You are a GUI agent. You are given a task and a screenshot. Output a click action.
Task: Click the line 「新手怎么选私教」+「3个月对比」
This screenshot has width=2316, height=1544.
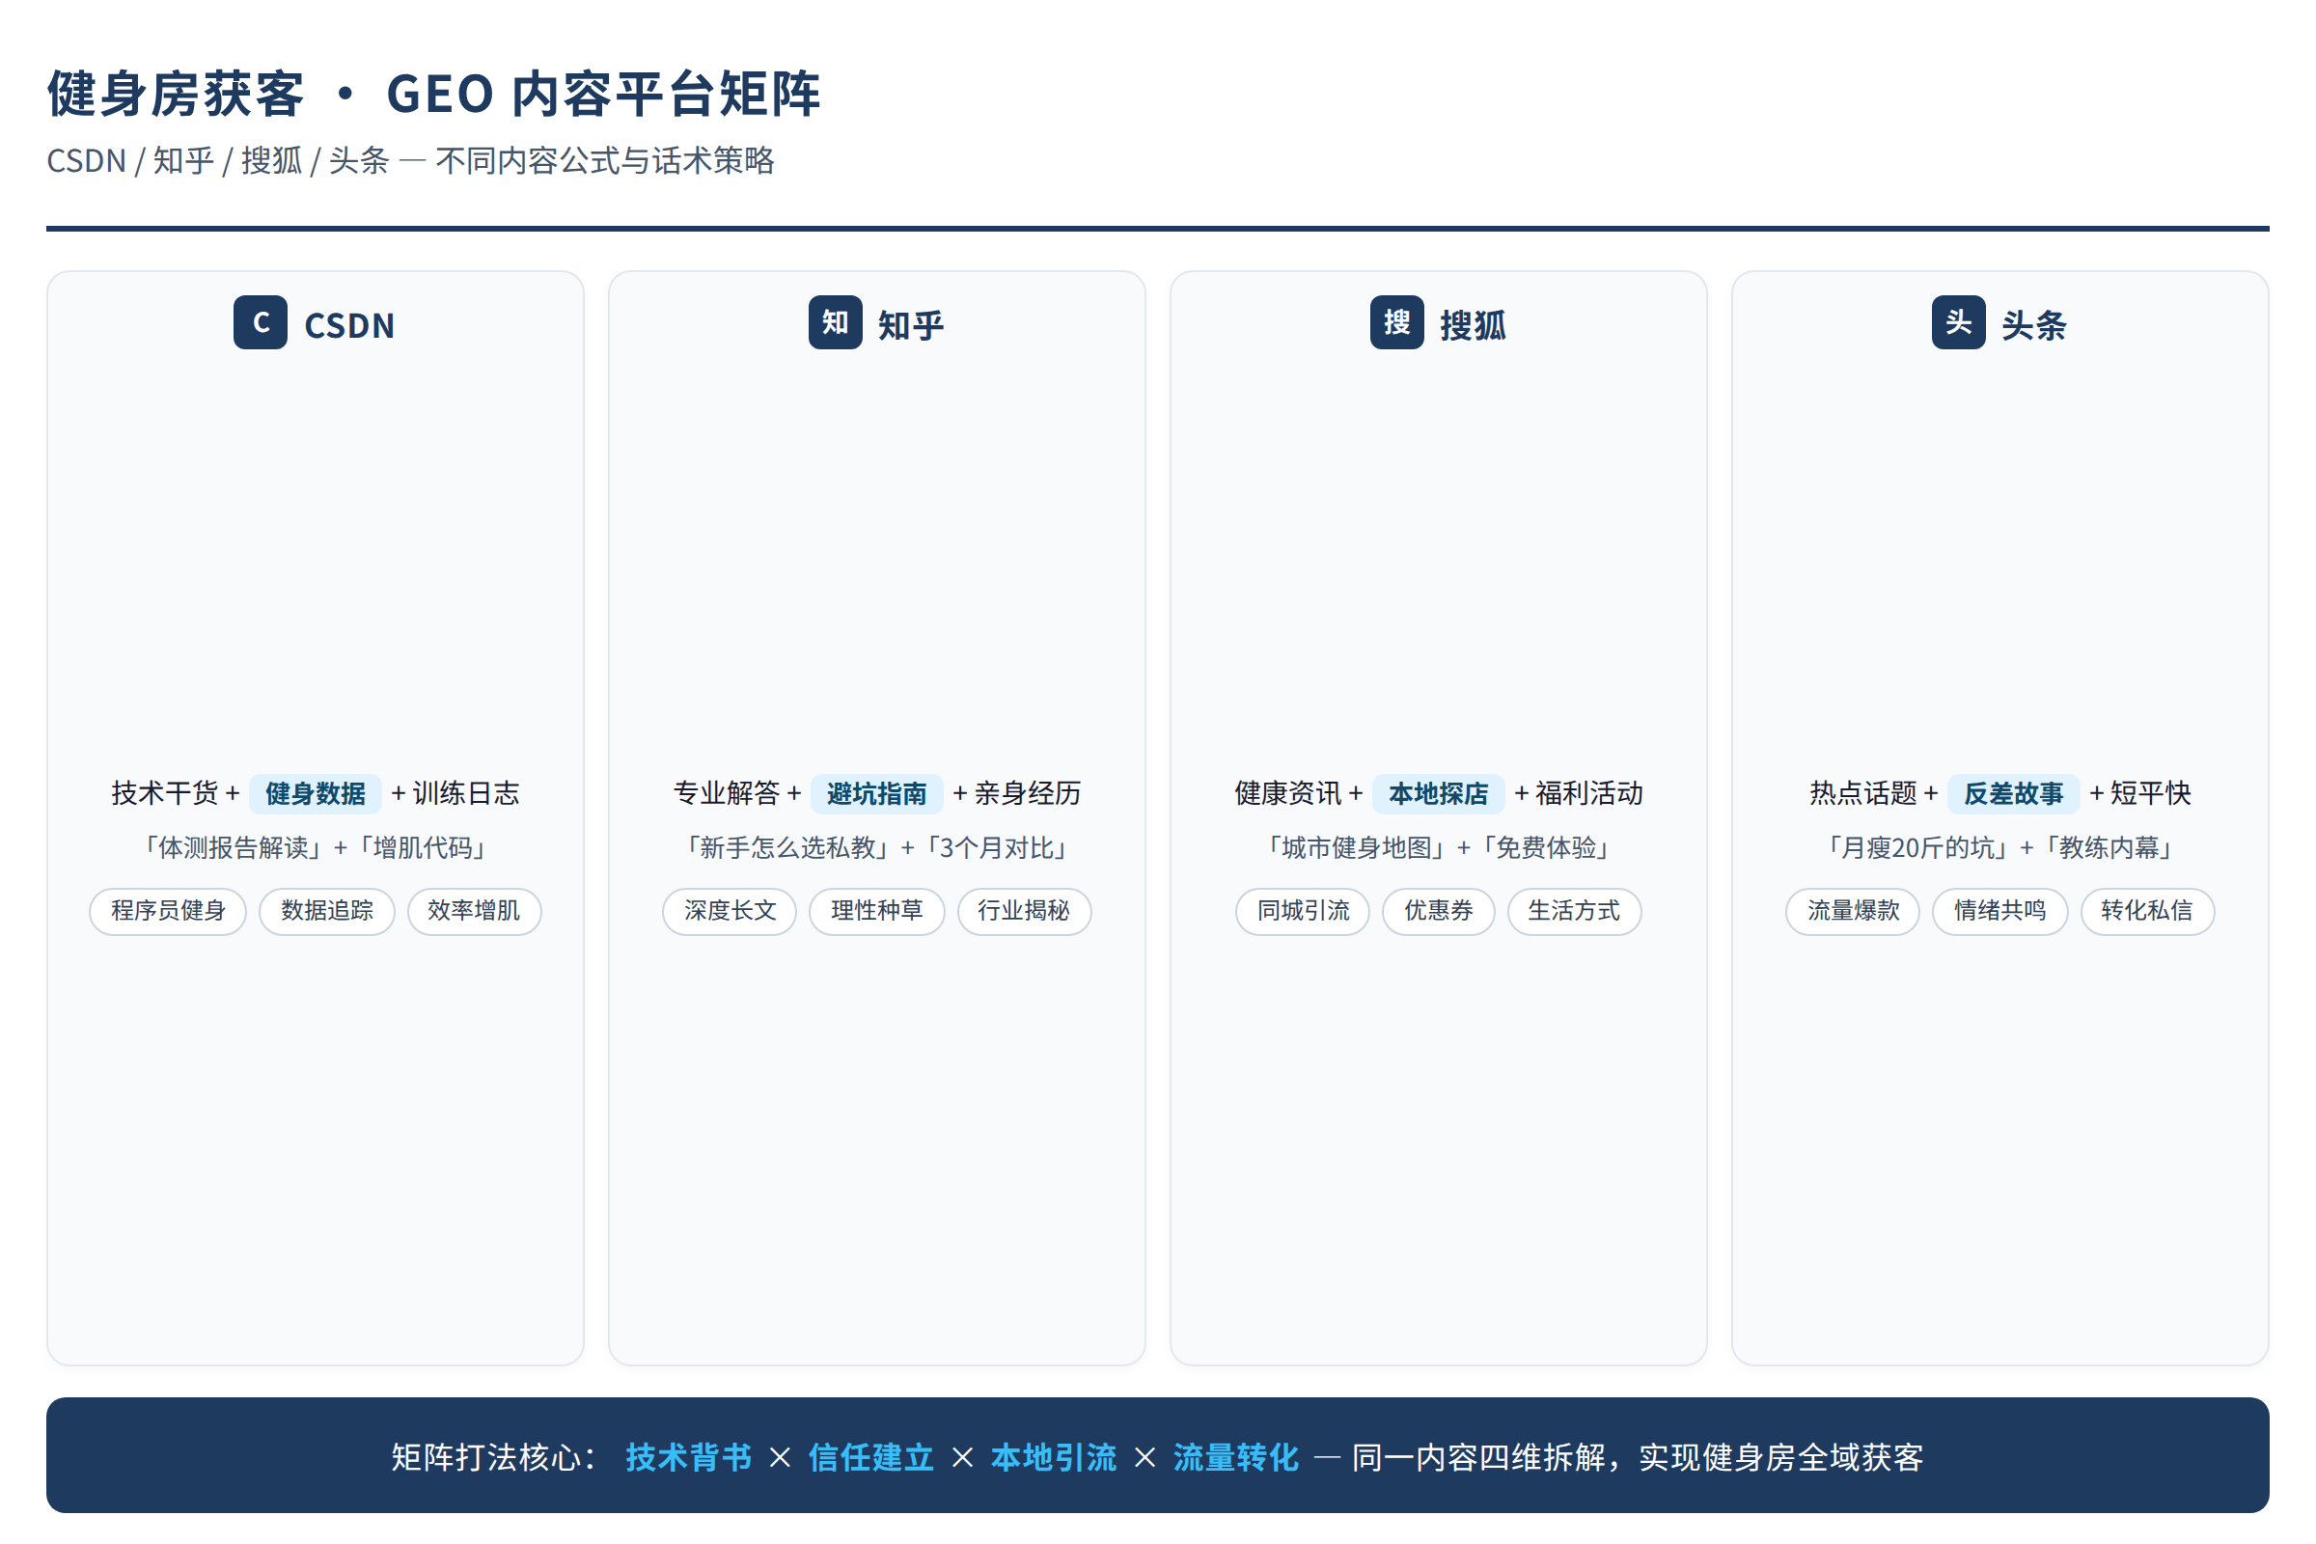point(876,848)
